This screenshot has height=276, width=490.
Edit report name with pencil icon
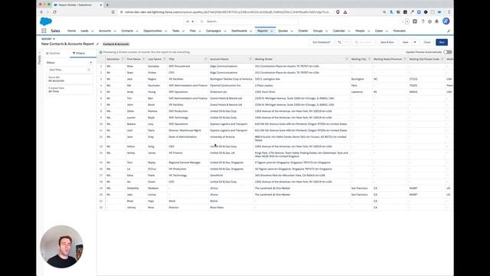click(x=97, y=44)
